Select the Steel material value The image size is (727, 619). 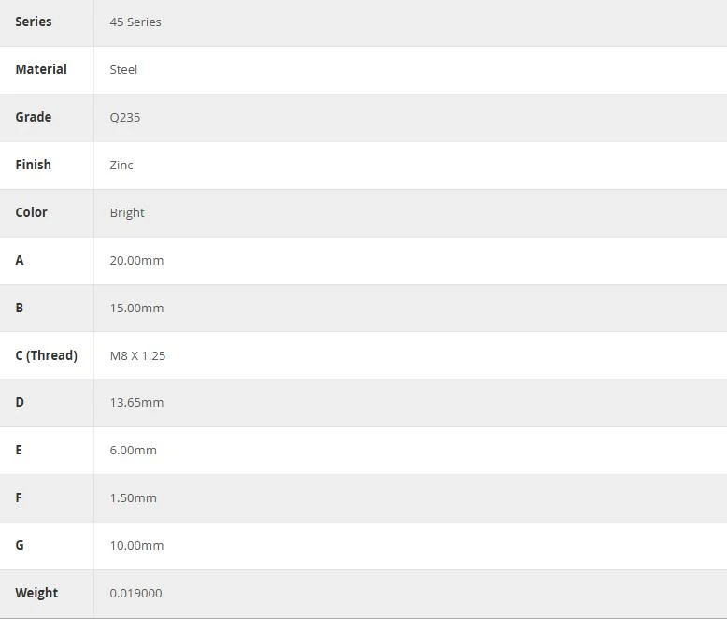123,70
